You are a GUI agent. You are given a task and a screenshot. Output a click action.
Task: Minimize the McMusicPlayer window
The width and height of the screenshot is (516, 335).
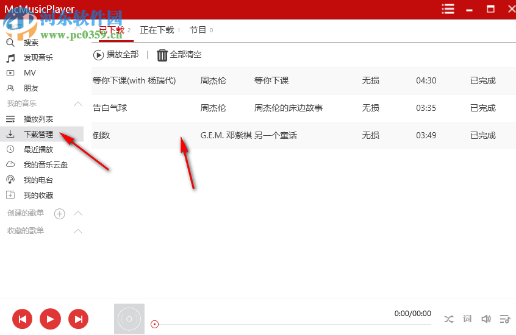click(x=469, y=10)
